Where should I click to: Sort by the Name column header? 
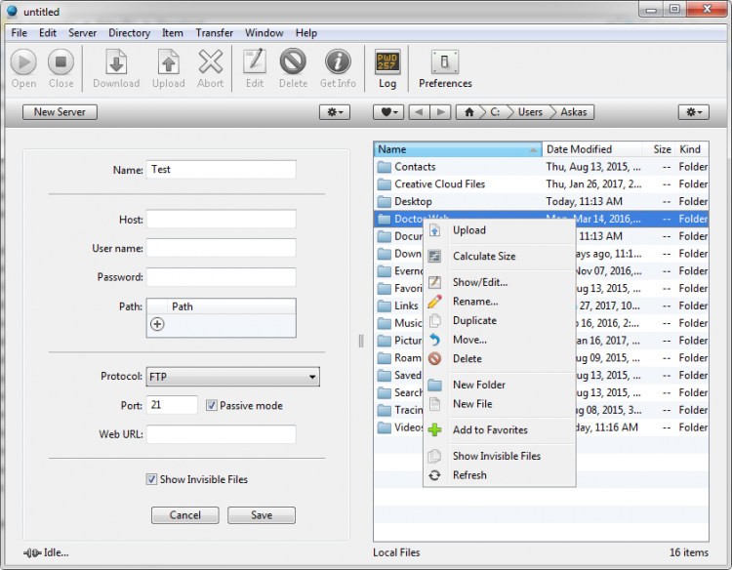pyautogui.click(x=458, y=149)
